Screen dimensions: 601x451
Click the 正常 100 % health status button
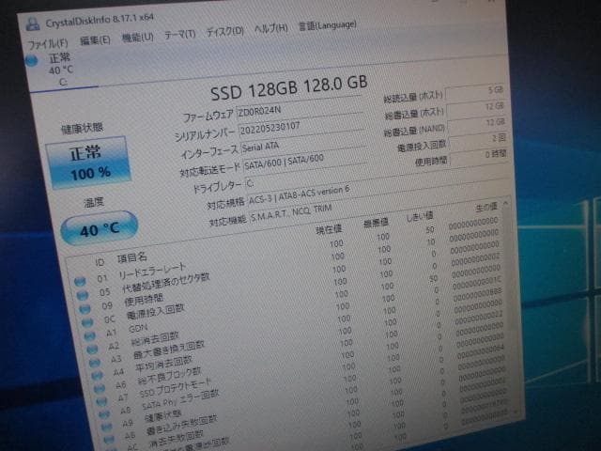pos(88,163)
